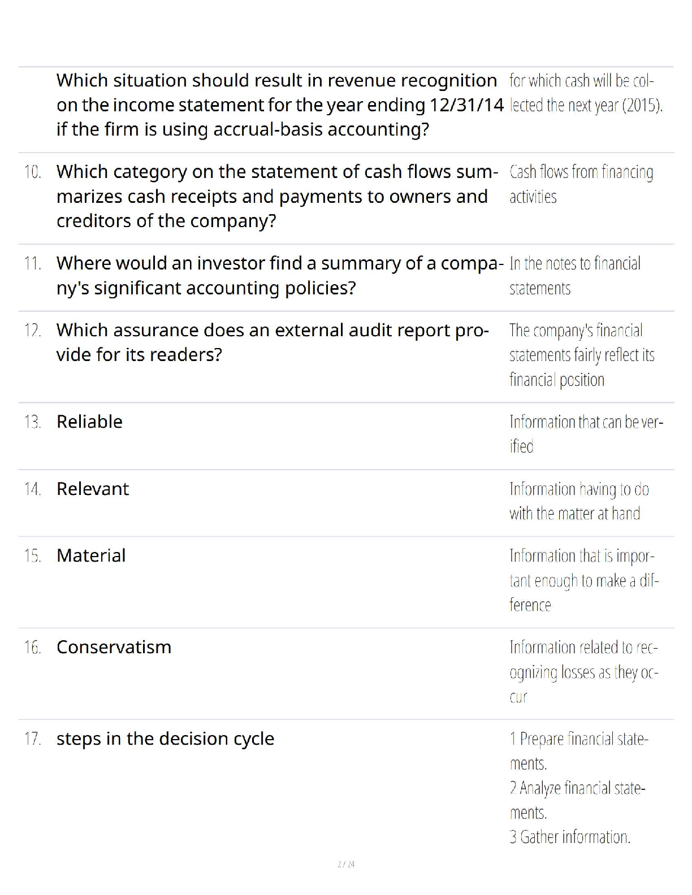
Task: Click the "2 Analyze financial statements" step
Action: click(x=577, y=800)
